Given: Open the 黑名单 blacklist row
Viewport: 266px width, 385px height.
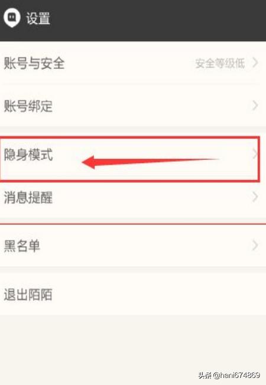Looking at the screenshot, I should click(133, 246).
